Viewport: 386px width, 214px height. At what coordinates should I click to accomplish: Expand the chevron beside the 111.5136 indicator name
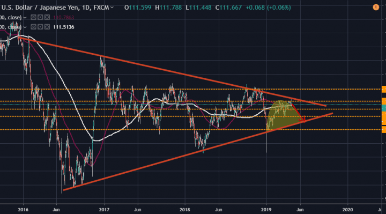25,27
